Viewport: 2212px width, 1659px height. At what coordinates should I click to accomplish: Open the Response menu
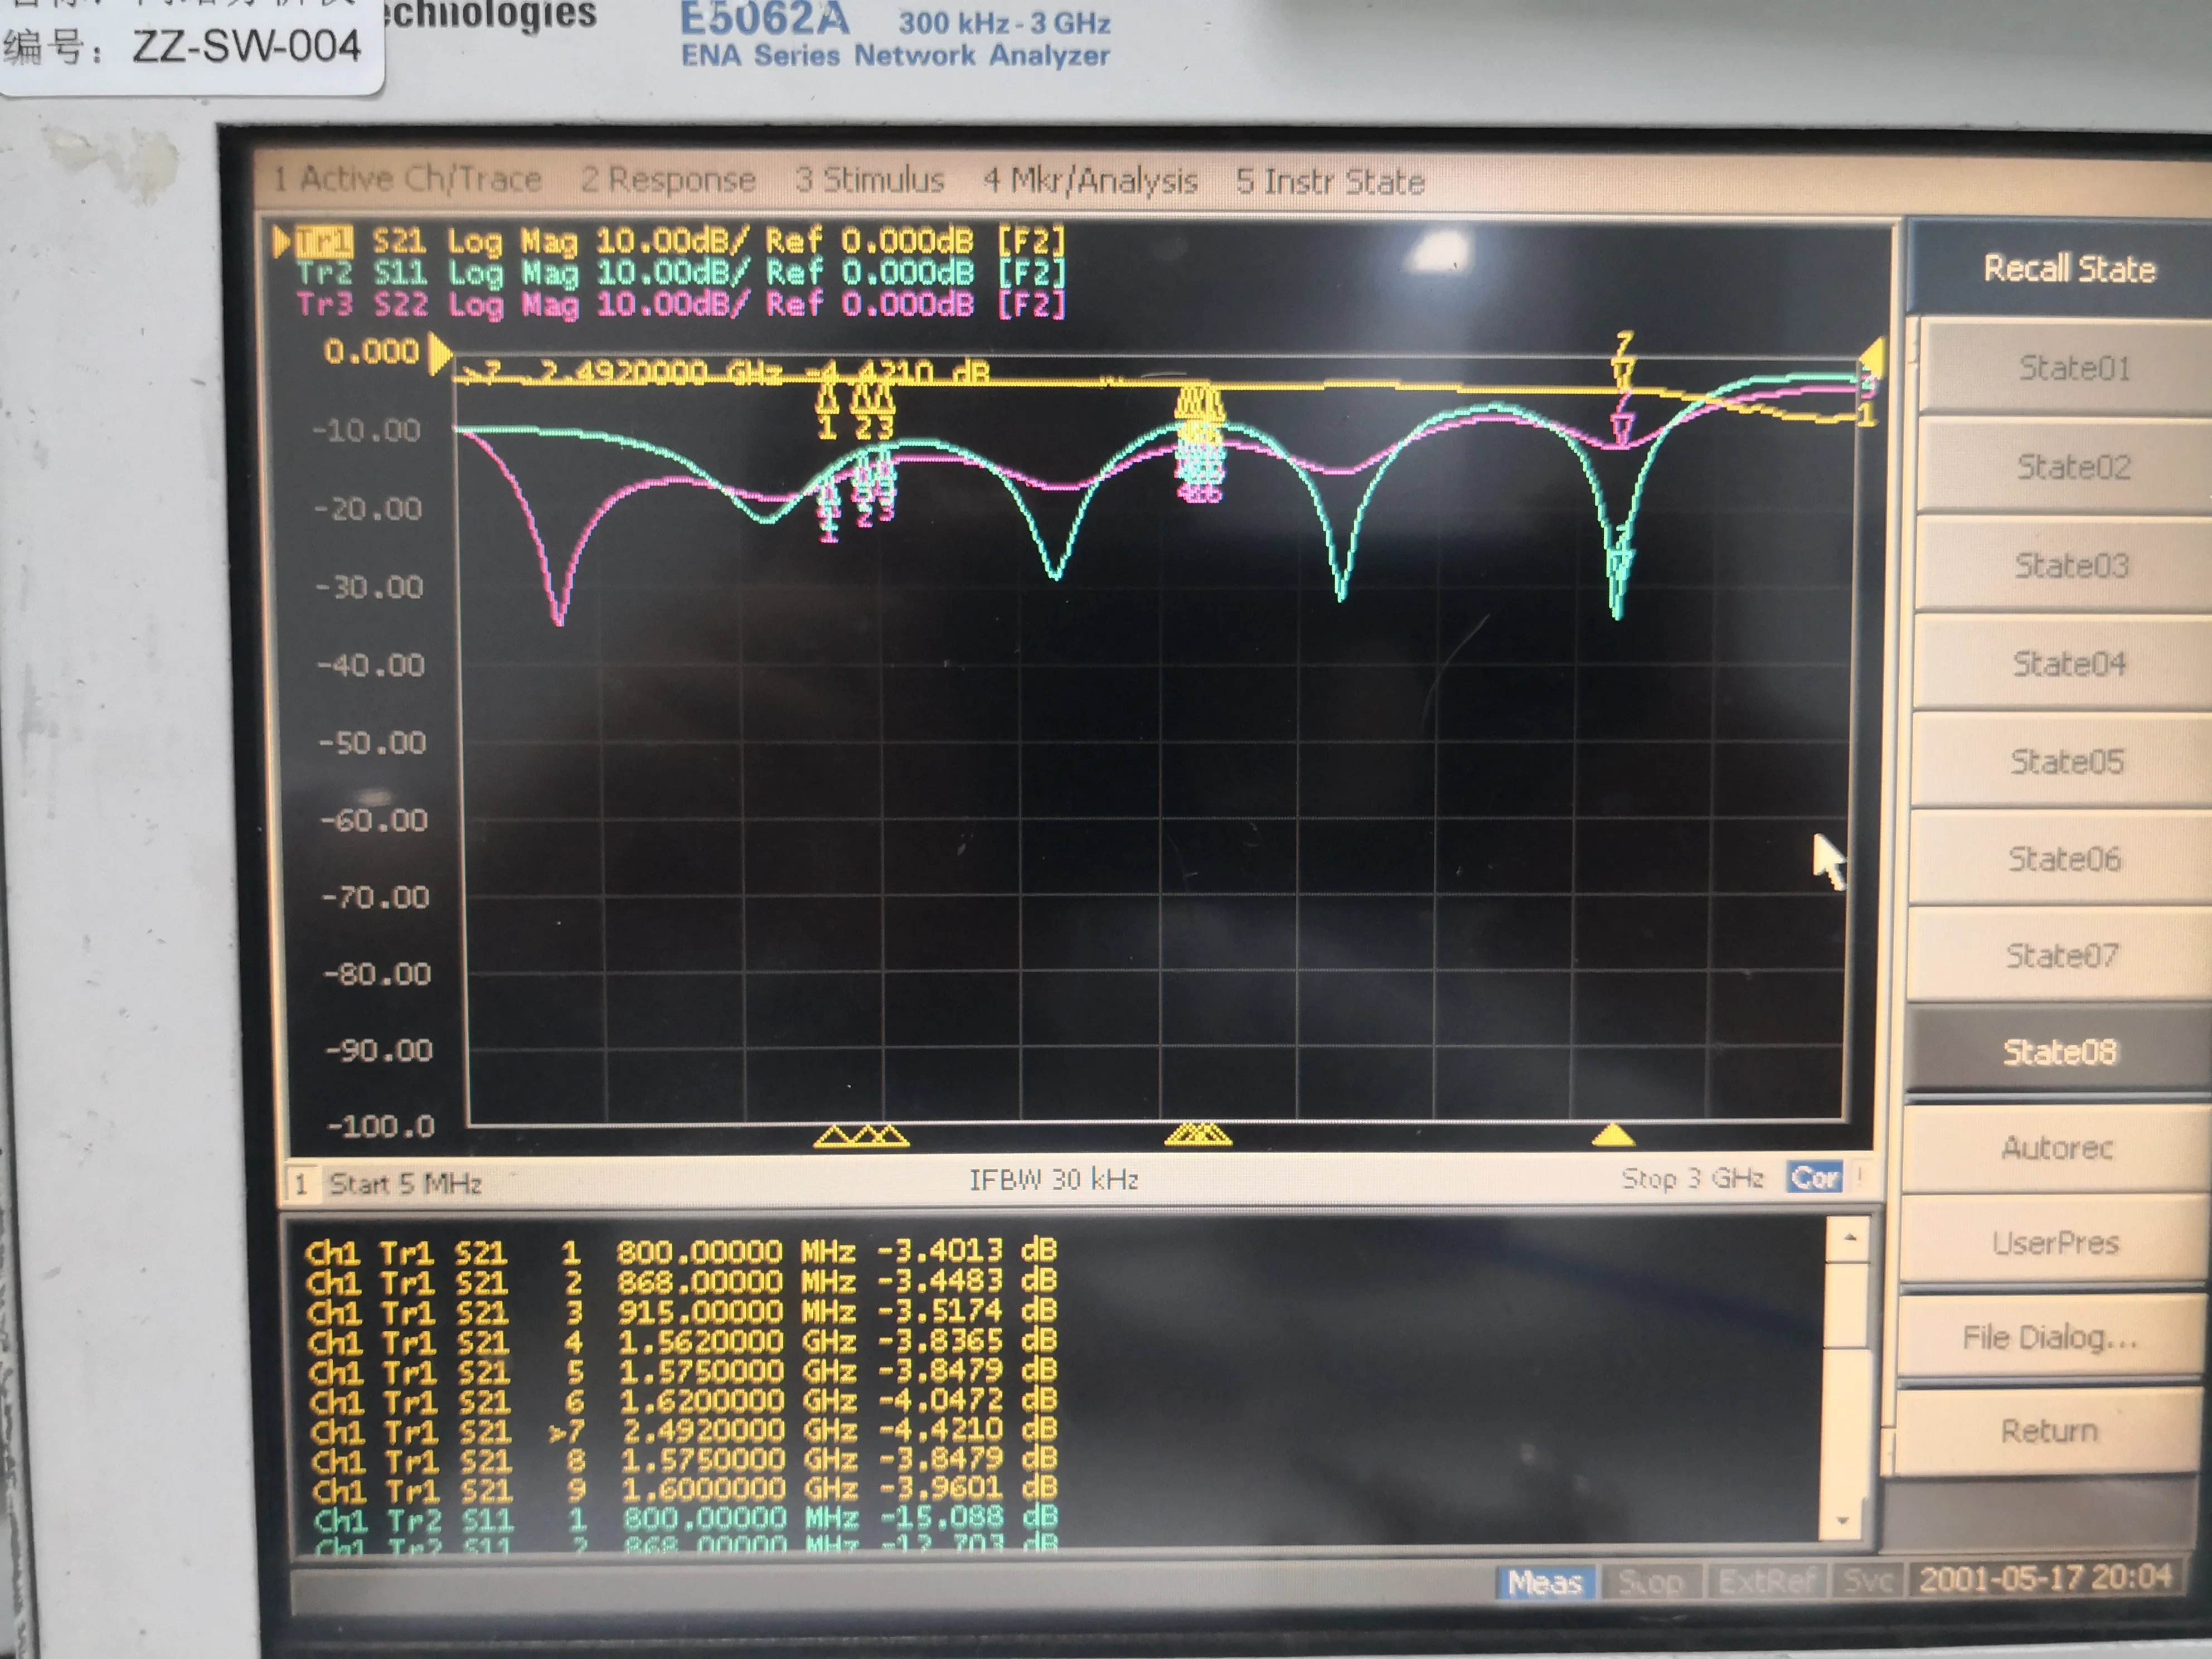[668, 180]
